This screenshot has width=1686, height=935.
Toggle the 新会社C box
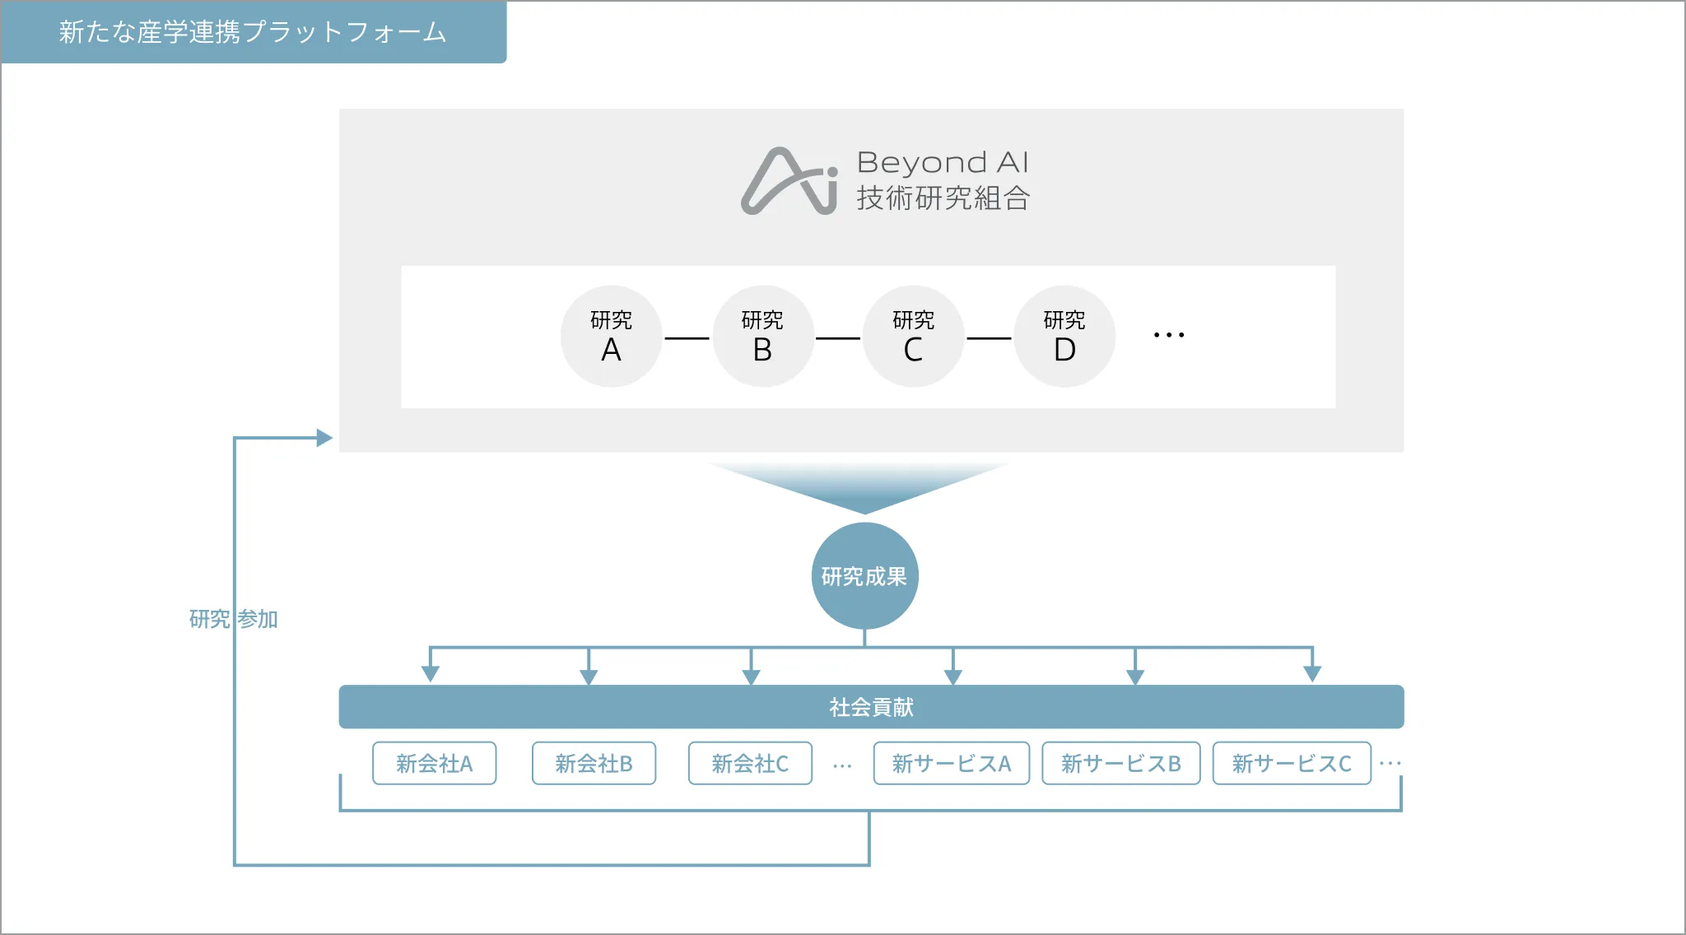(x=750, y=763)
